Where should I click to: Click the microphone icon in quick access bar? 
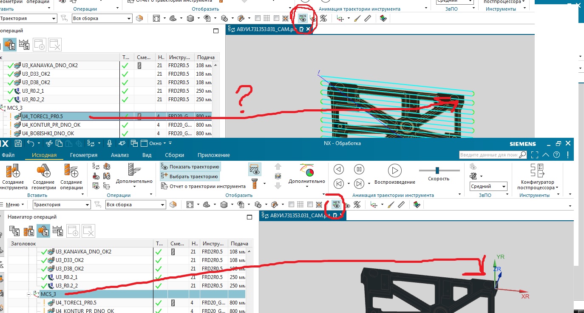tap(110, 143)
